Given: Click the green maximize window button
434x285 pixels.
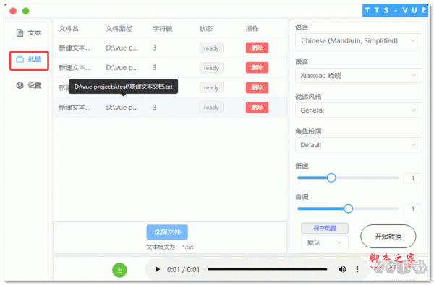Looking at the screenshot, I should click(x=26, y=11).
